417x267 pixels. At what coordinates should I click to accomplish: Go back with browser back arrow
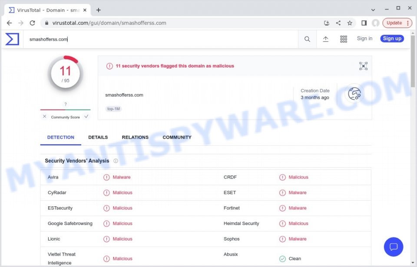[9, 23]
